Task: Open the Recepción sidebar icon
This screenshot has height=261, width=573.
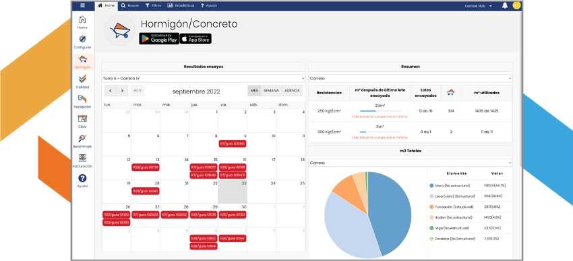Action: [x=83, y=98]
